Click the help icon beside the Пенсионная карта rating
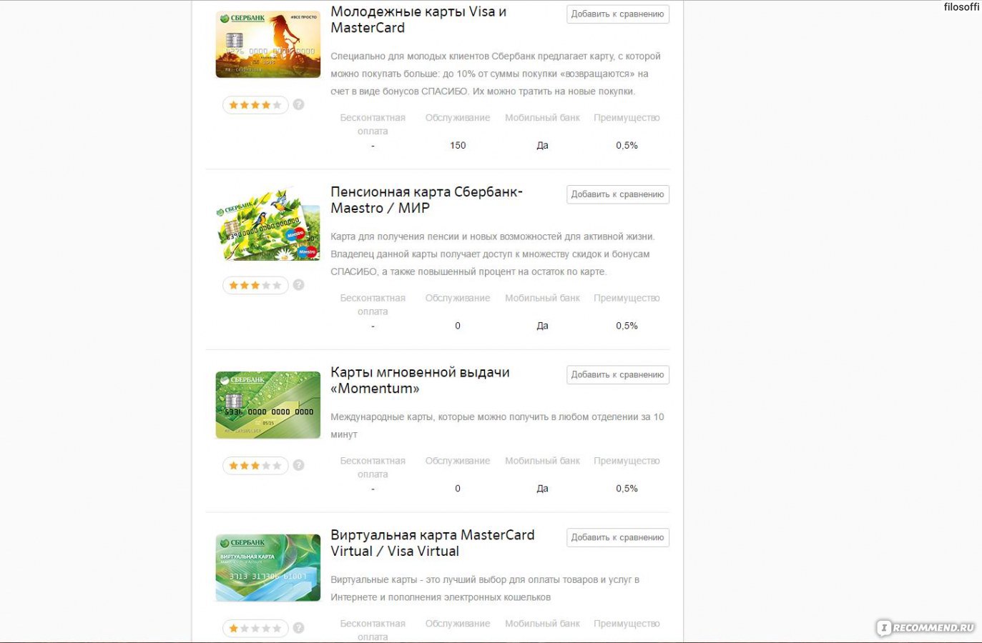 click(299, 285)
